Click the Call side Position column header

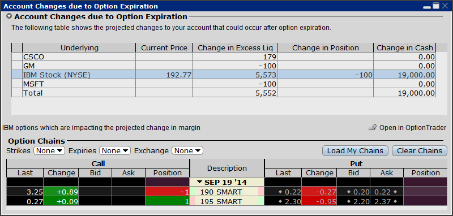(167, 172)
